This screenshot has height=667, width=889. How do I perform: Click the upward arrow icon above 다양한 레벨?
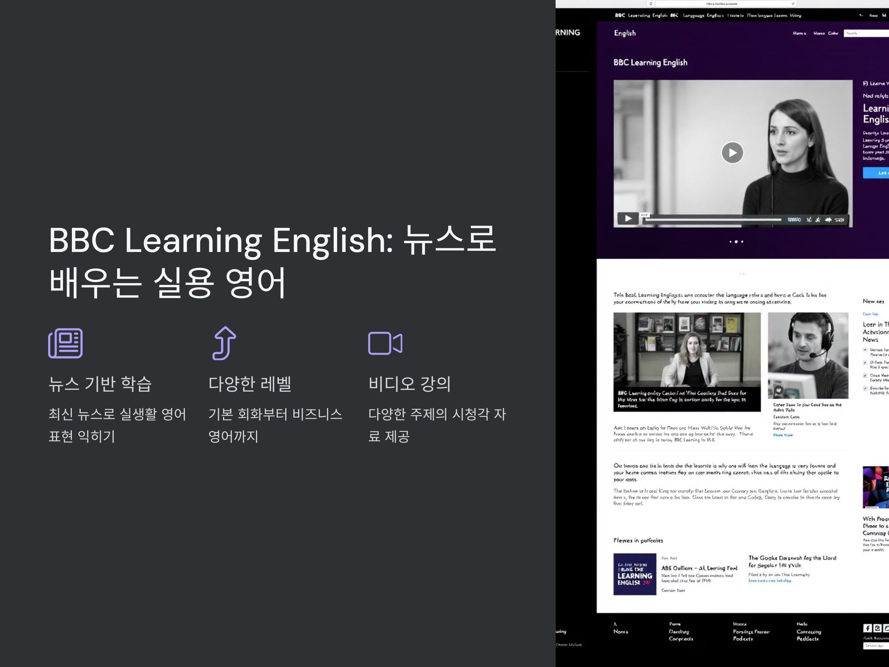(x=224, y=343)
